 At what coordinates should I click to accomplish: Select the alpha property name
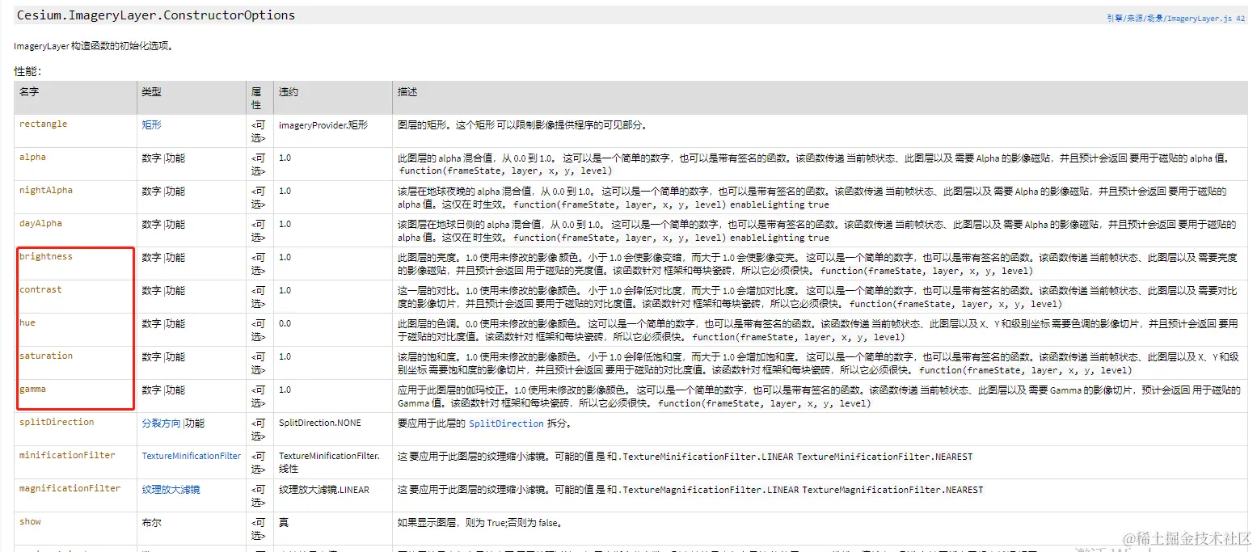(x=32, y=158)
